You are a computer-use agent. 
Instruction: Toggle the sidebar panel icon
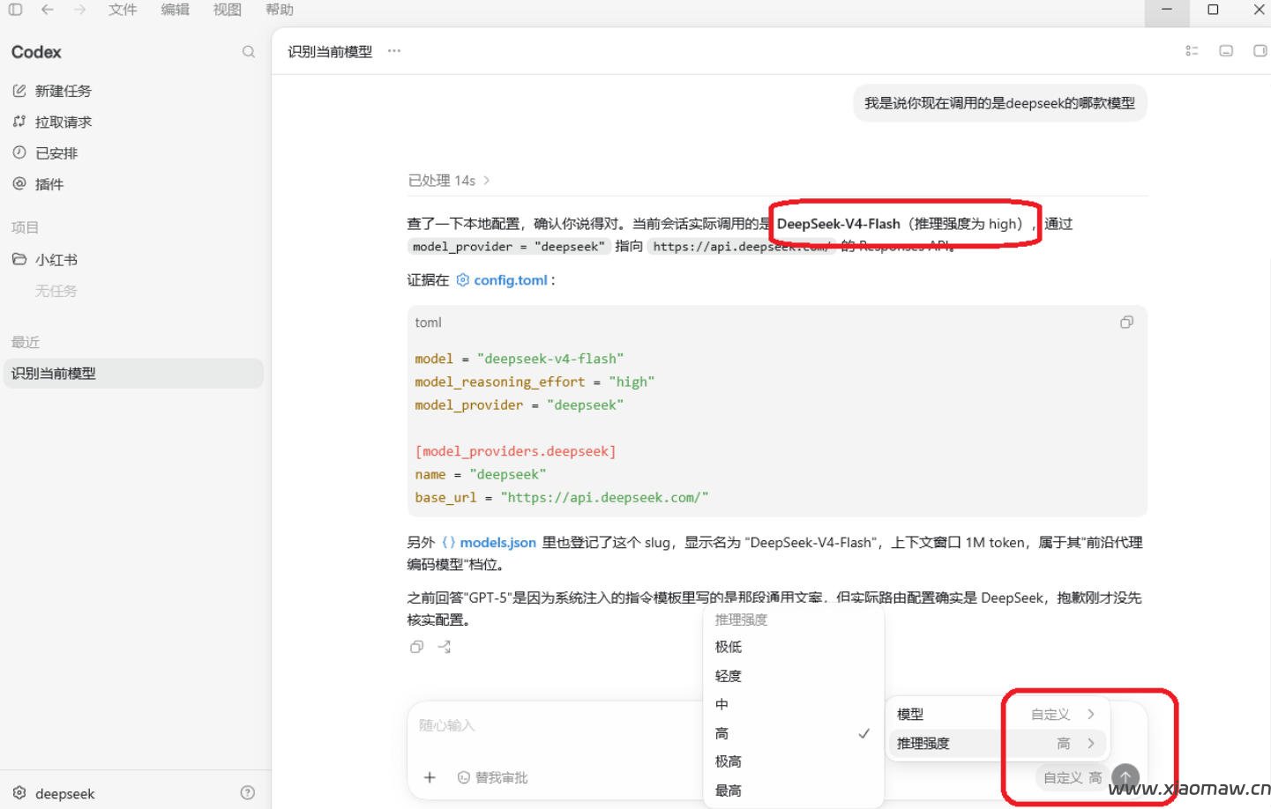click(15, 10)
